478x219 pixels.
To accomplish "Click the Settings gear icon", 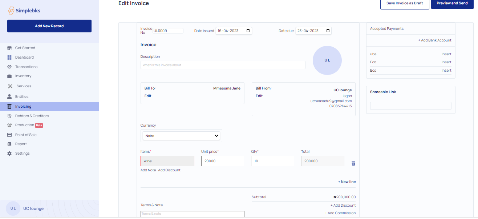I will click(x=10, y=154).
